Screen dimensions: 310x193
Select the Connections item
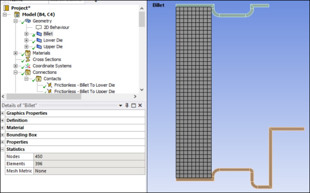45,72
